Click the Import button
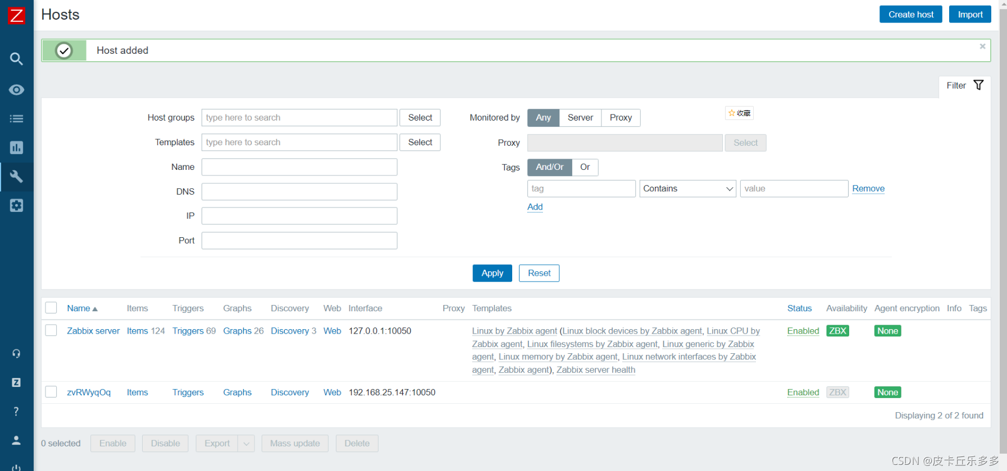This screenshot has width=1007, height=471. pyautogui.click(x=970, y=15)
